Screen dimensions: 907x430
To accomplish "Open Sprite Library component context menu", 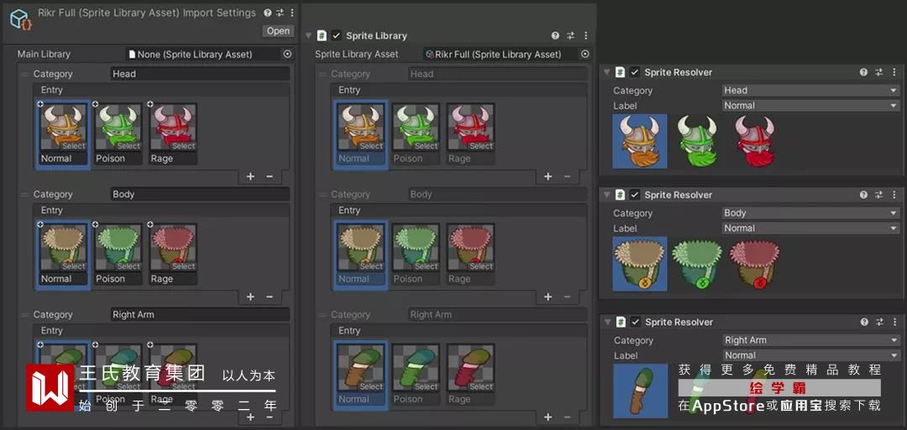I will coord(585,36).
